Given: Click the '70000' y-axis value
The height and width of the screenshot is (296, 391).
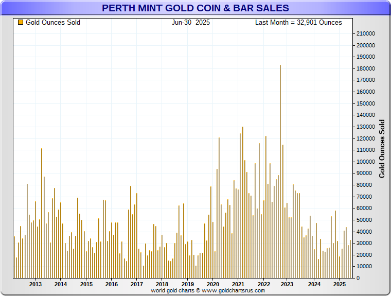Looking at the screenshot, I should pyautogui.click(x=364, y=197).
